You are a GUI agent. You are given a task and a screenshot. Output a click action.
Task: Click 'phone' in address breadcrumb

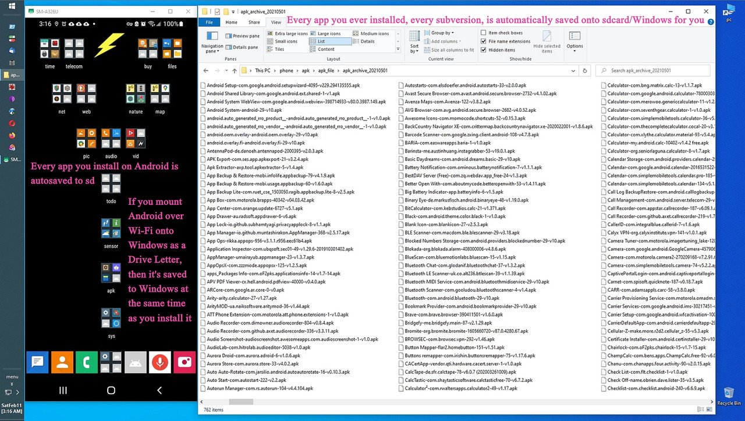[x=286, y=70]
